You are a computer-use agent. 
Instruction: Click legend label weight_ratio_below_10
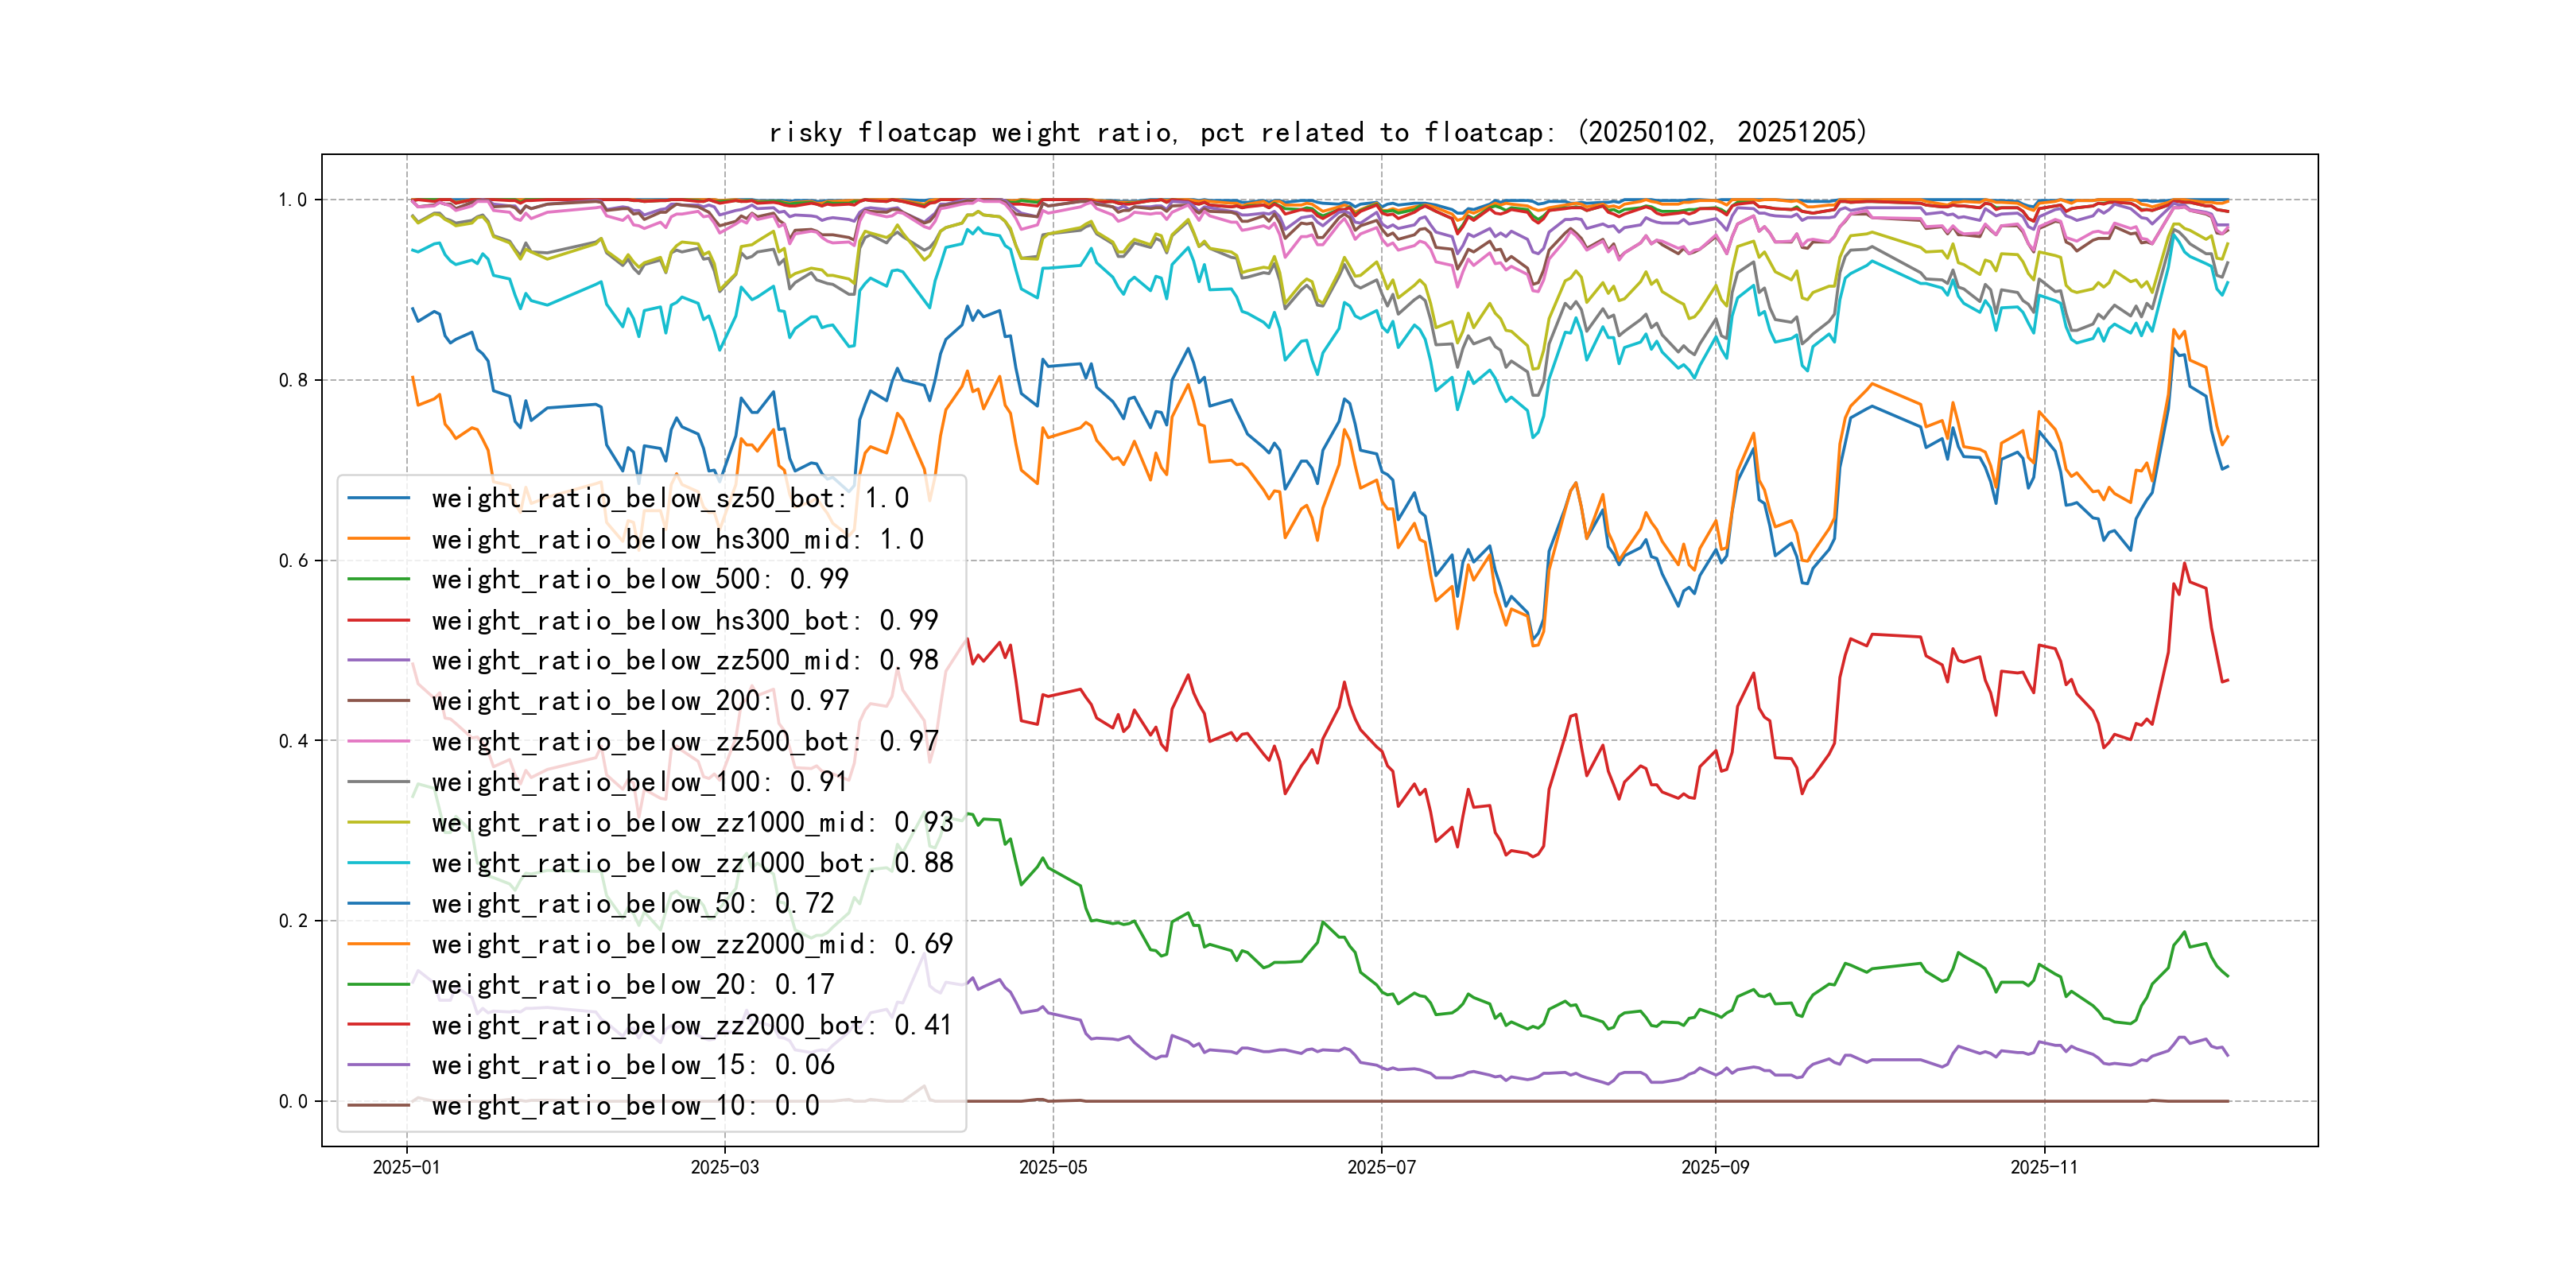pos(625,1105)
